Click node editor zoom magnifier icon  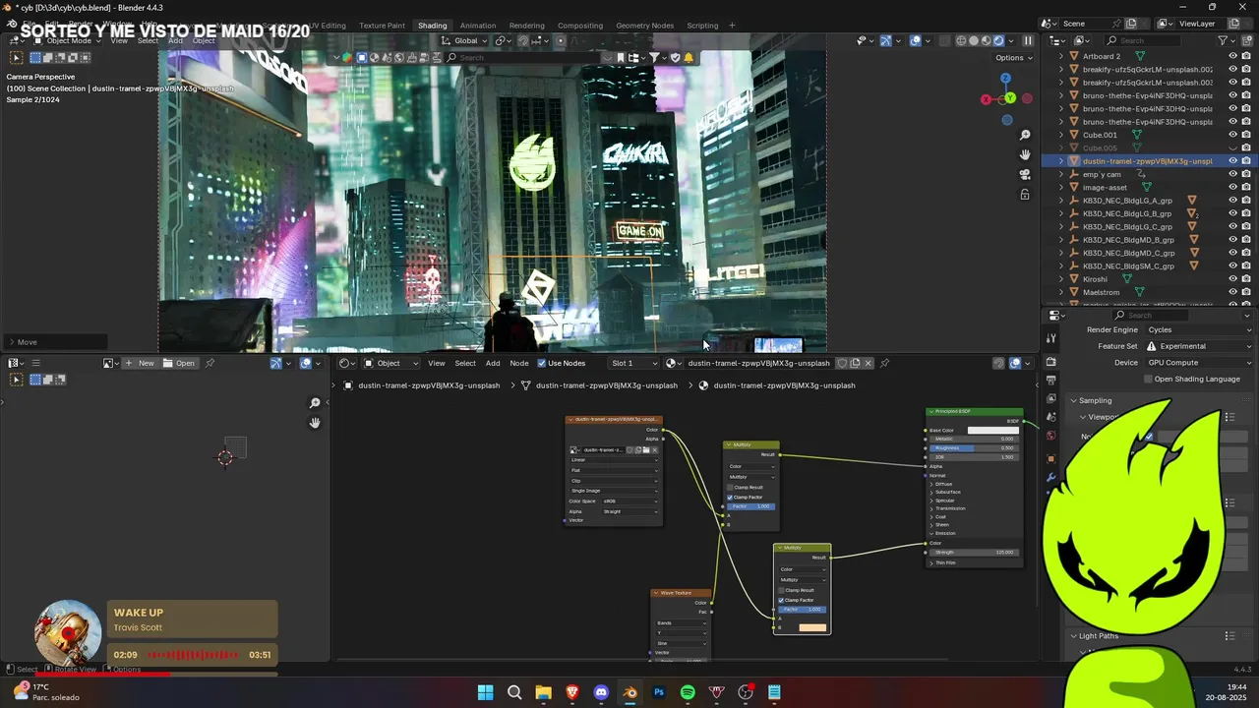point(315,403)
